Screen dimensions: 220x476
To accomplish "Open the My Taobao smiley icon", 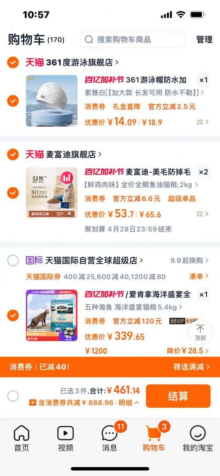I will [x=198, y=433].
